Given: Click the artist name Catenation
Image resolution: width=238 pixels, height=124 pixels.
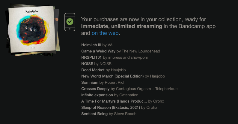Looking at the screenshot, I should tap(129, 95).
